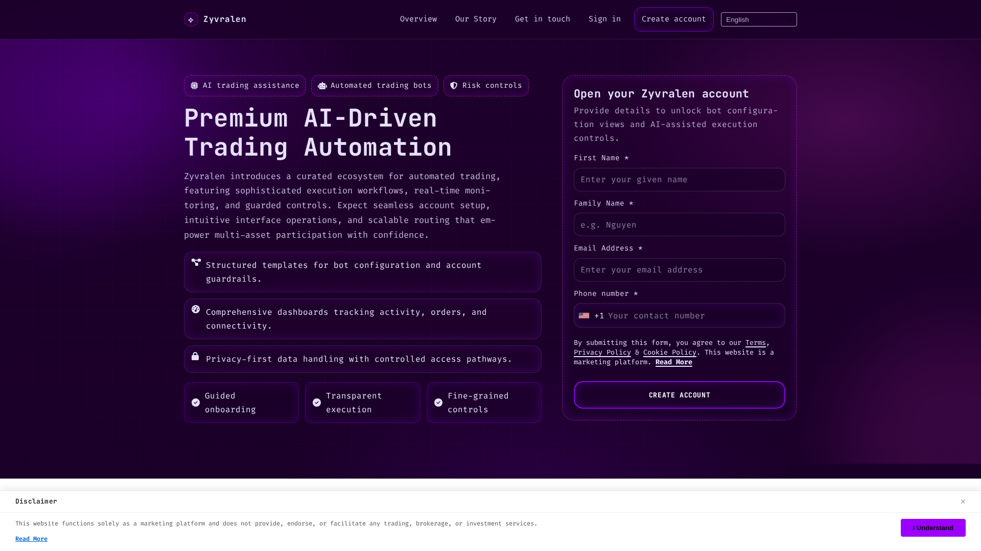This screenshot has height=551, width=981.
Task: Focus the Family Name input field
Action: (x=680, y=224)
